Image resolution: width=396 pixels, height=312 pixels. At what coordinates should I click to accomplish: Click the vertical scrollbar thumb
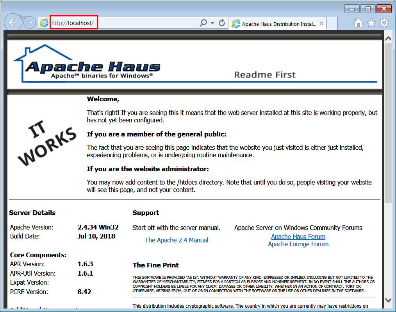pos(389,123)
